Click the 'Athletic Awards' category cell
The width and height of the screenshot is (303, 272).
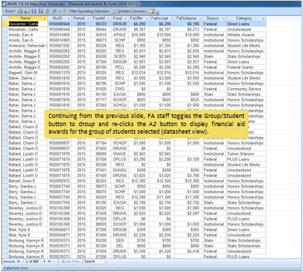[x=246, y=35]
